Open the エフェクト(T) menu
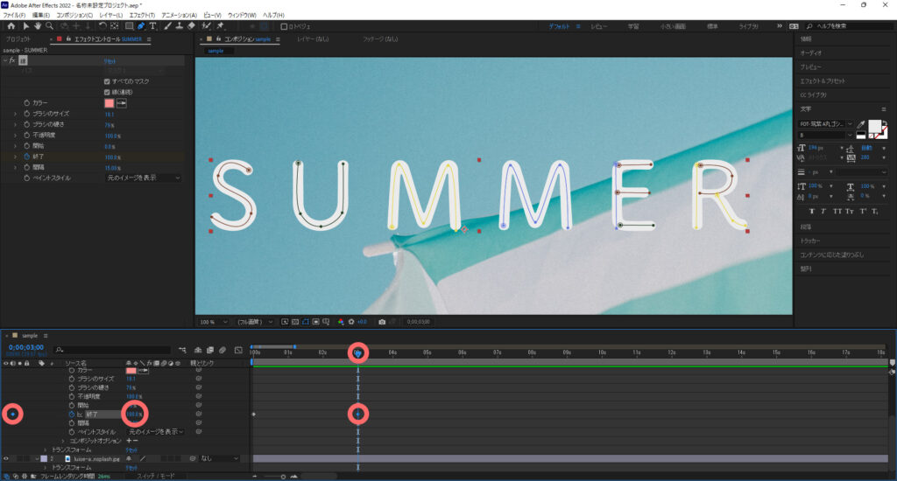Viewport: 897px width, 481px height. 140,15
